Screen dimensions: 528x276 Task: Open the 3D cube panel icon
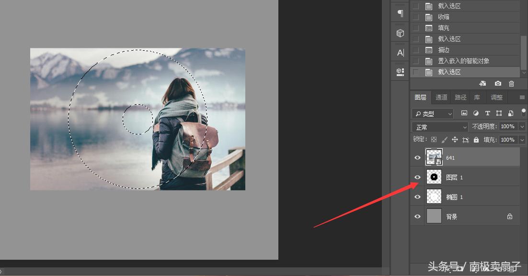(400, 33)
